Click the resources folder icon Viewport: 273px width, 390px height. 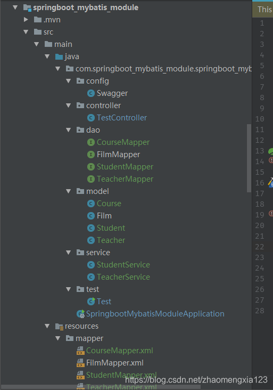60,326
